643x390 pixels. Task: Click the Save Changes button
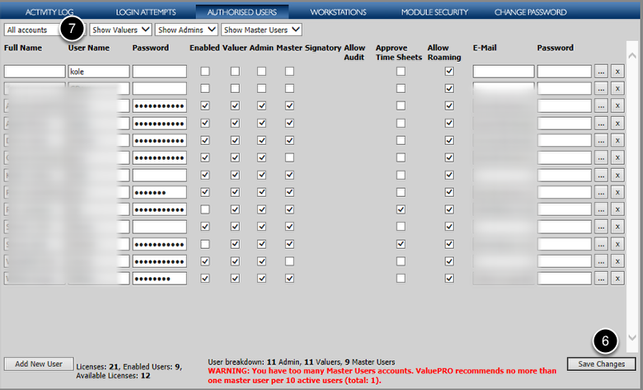tap(602, 364)
